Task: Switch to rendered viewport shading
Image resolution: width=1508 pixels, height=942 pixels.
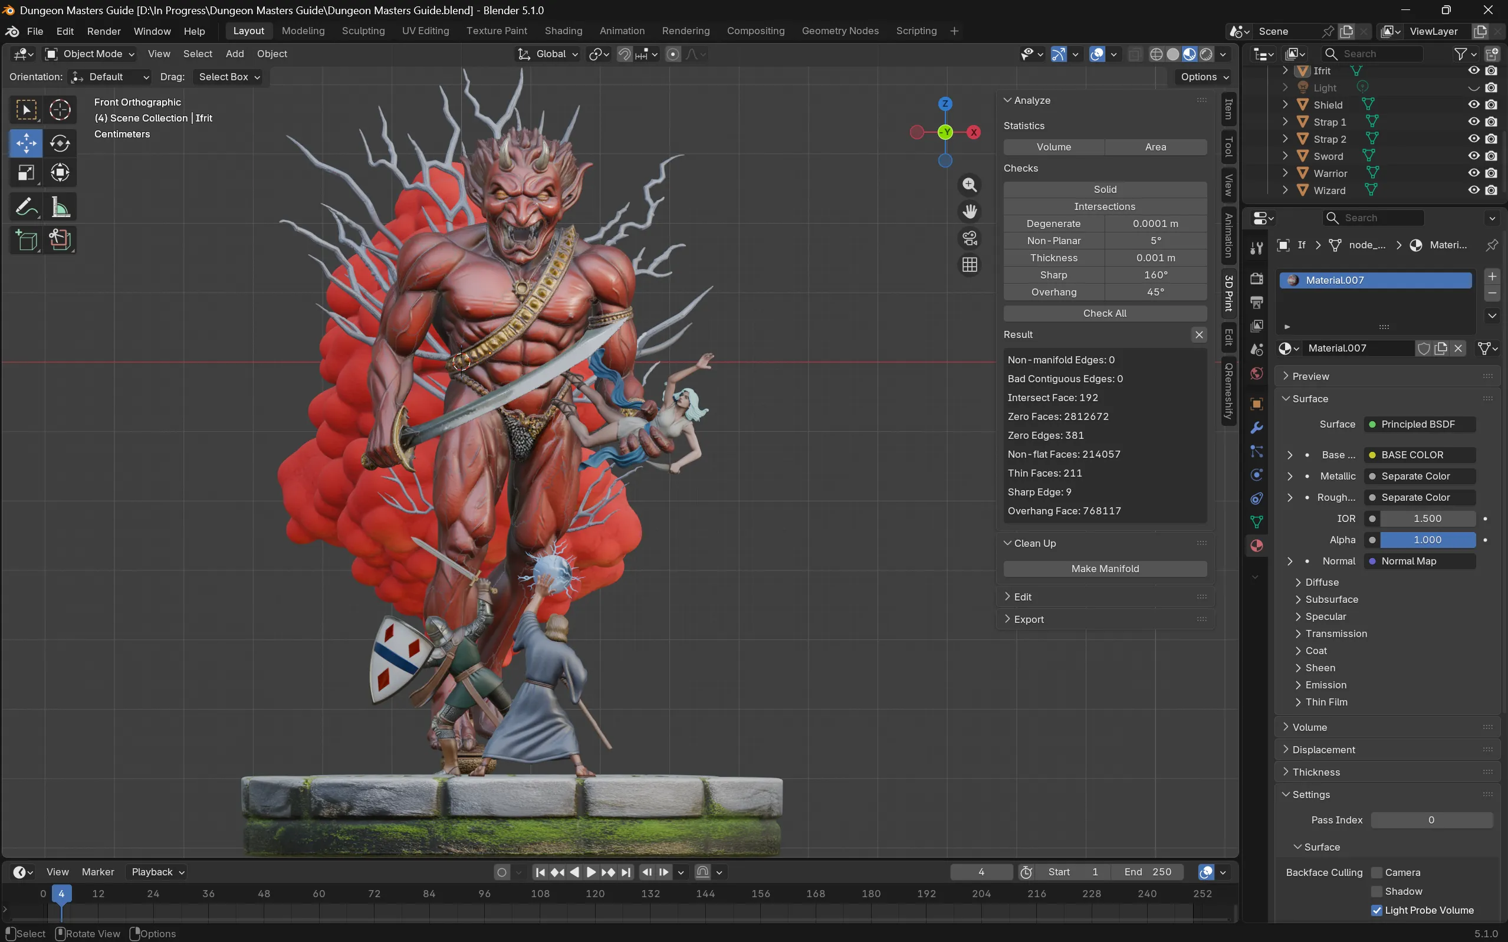Action: 1206,54
